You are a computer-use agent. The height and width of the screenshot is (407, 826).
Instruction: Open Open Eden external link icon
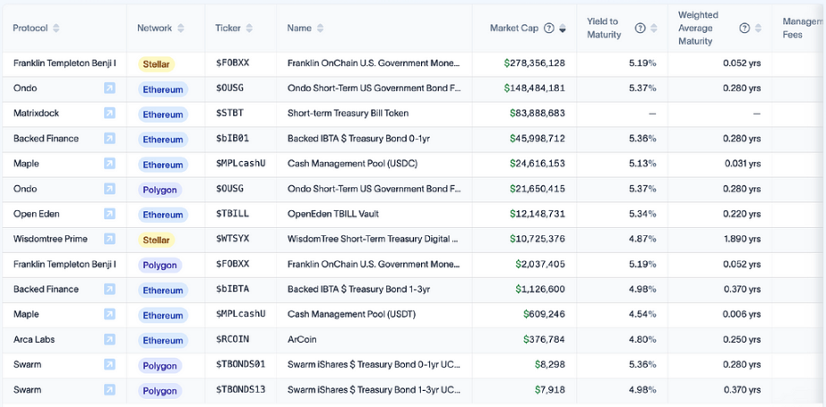[109, 214]
